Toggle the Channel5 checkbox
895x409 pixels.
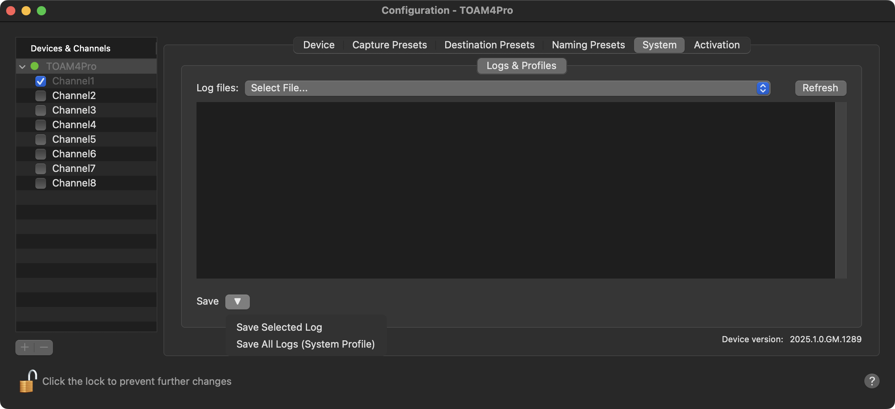[x=41, y=139]
